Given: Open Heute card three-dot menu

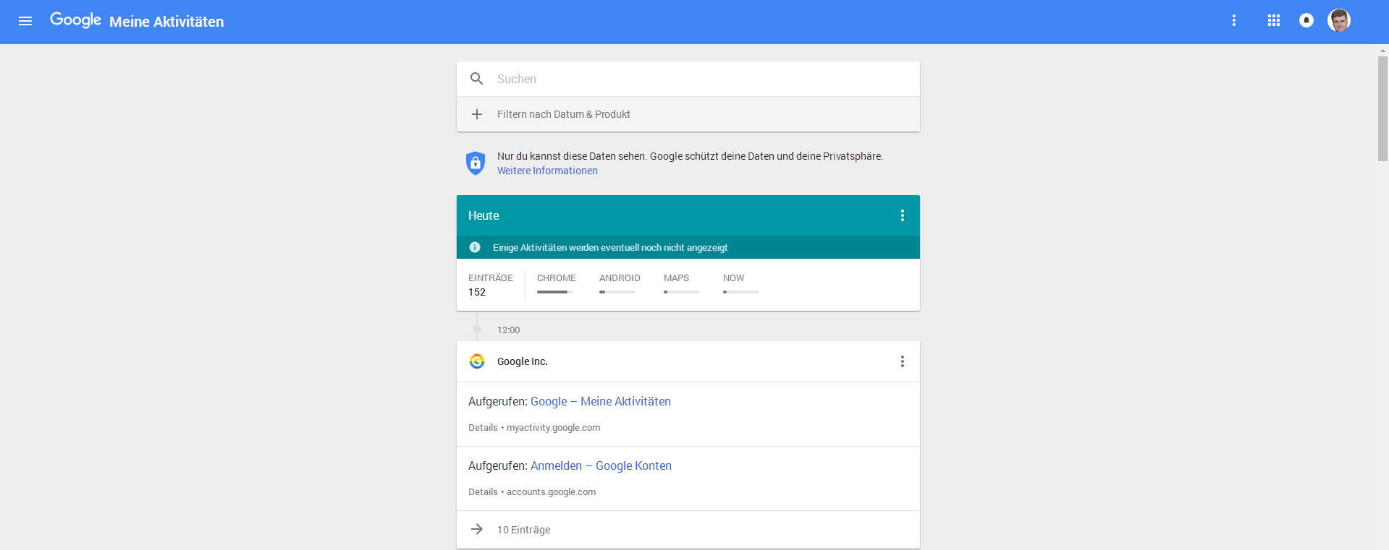Looking at the screenshot, I should tap(903, 215).
